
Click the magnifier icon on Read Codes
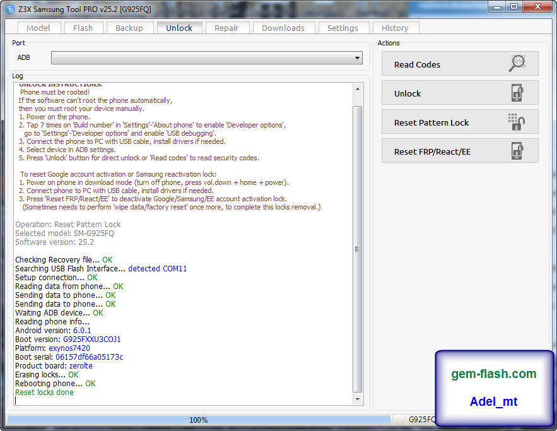tap(517, 64)
